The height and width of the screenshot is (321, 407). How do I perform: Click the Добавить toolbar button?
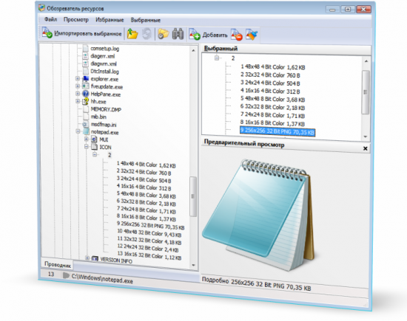208,35
